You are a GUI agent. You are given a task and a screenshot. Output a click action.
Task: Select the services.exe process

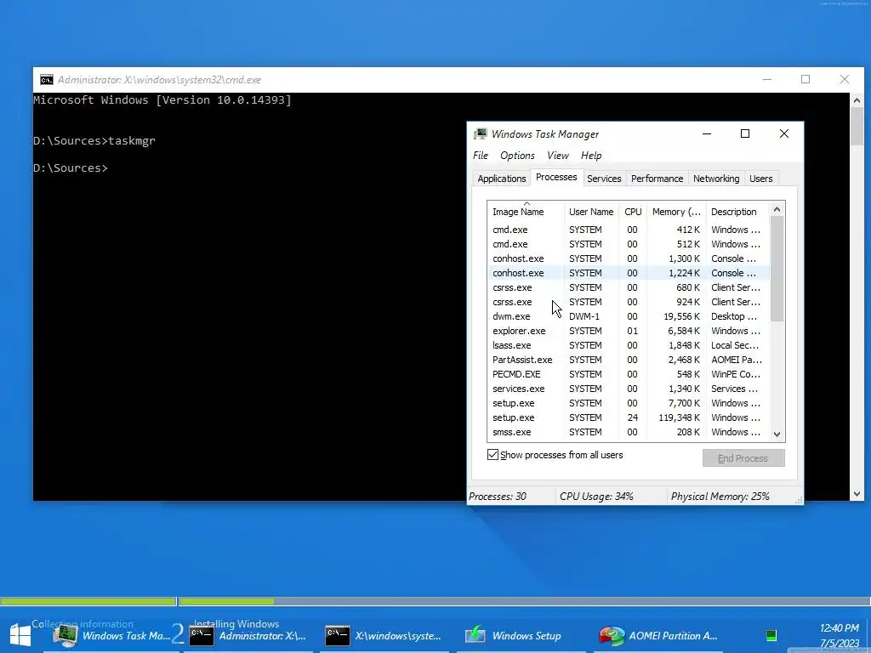(629, 388)
